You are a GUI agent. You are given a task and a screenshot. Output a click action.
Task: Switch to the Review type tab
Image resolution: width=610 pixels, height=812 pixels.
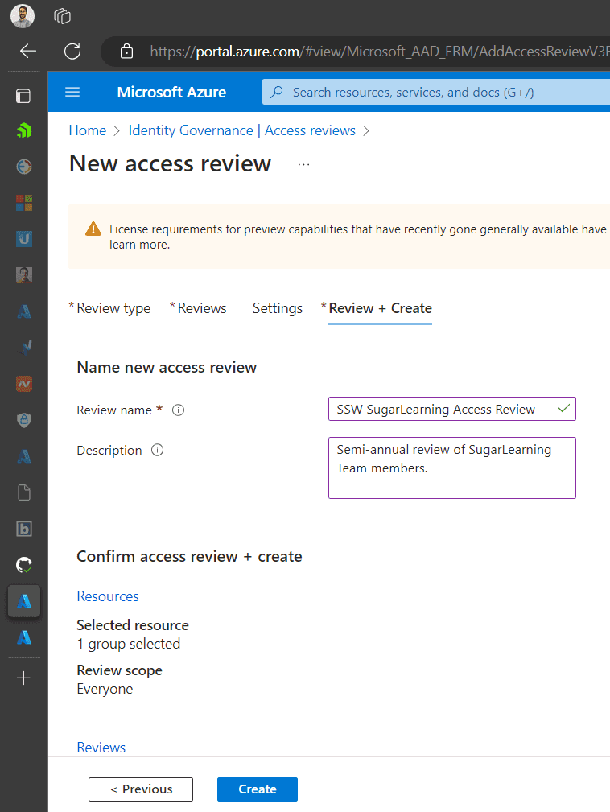[113, 308]
